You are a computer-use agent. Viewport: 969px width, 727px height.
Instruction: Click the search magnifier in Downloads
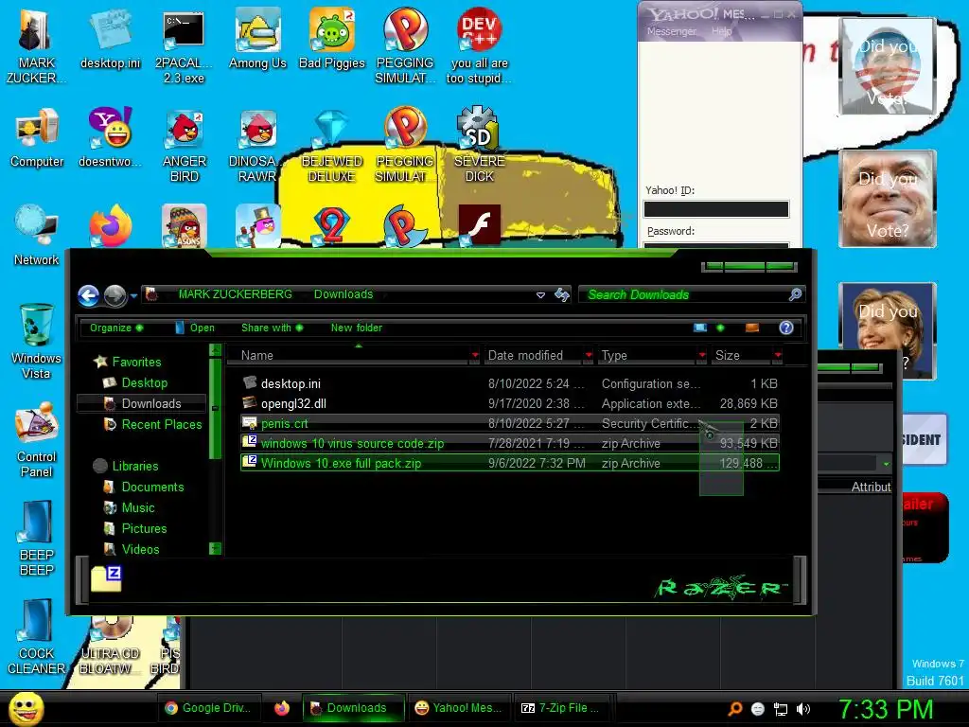(x=795, y=295)
